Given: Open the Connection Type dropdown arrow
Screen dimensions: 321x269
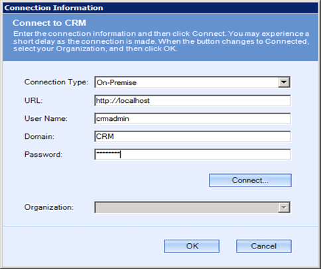Looking at the screenshot, I should (x=284, y=82).
